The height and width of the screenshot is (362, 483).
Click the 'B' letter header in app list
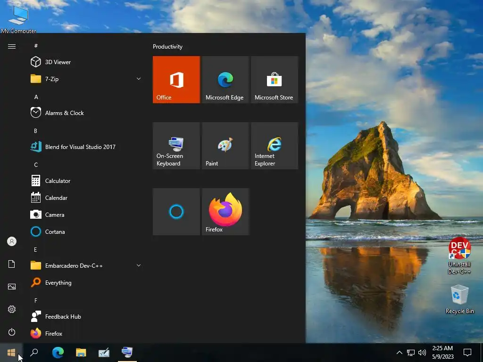point(36,131)
